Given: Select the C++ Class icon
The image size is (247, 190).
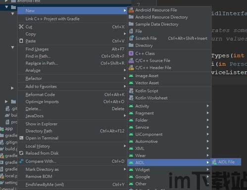Looking at the screenshot, I should [x=131, y=53].
